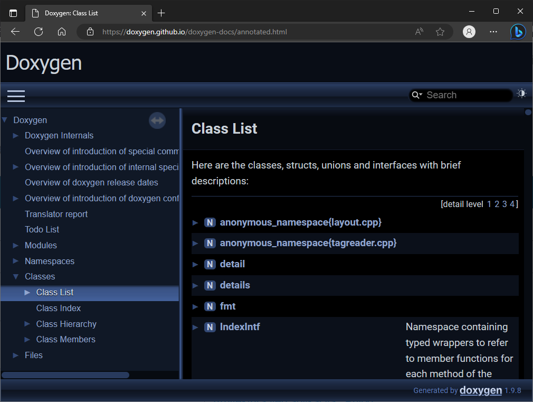533x402 pixels.
Task: Set detail level to 4
Action: tap(512, 204)
